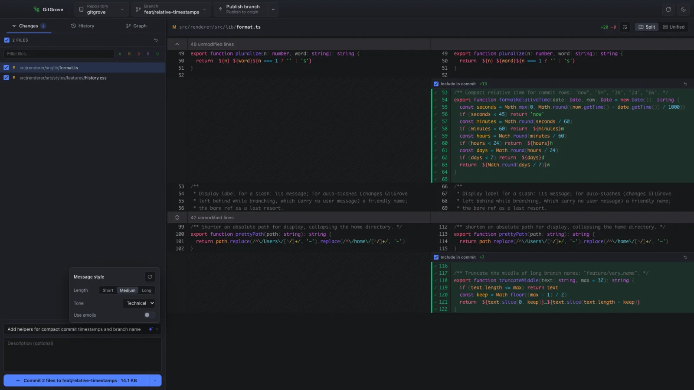
Task: Set message length to Short
Action: click(x=108, y=290)
